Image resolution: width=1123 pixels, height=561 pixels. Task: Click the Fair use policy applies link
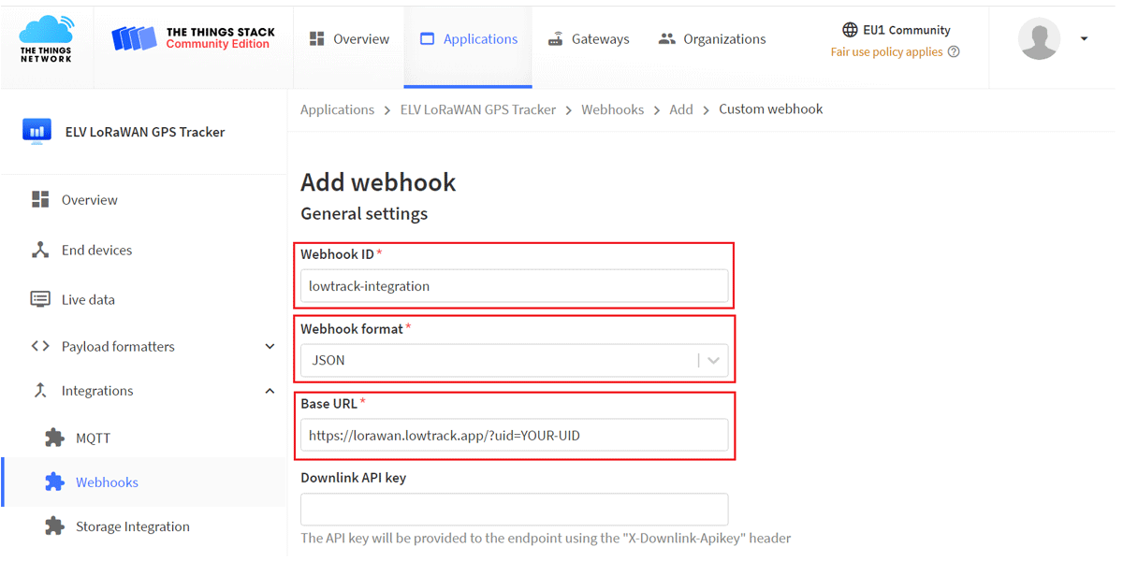[886, 52]
